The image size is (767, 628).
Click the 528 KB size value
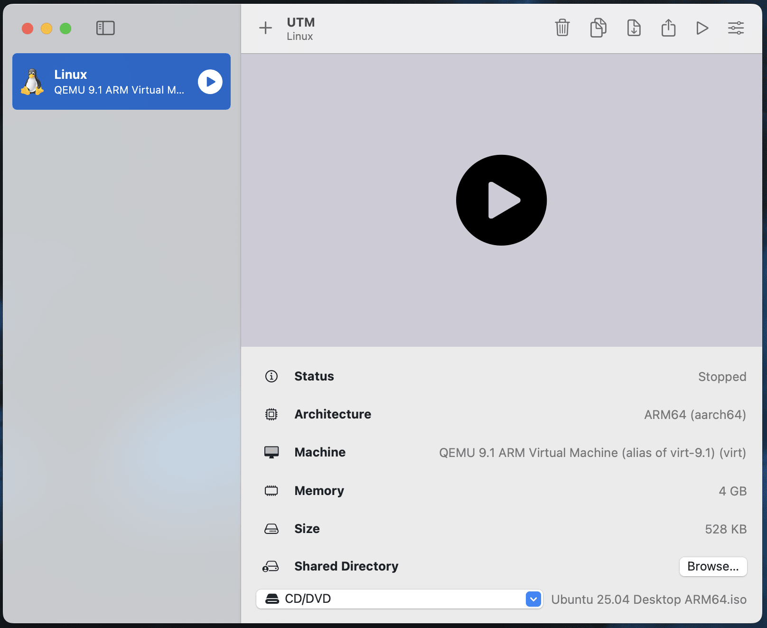[x=726, y=529]
